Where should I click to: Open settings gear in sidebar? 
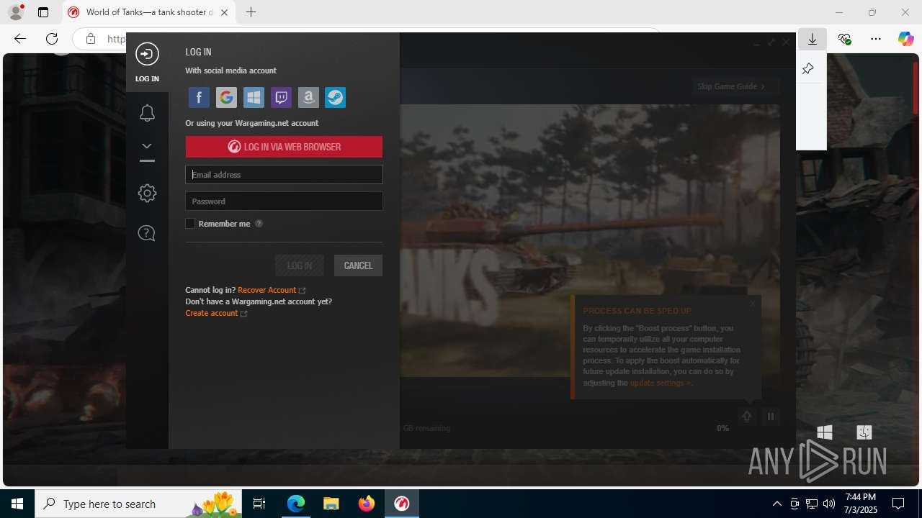click(x=147, y=193)
